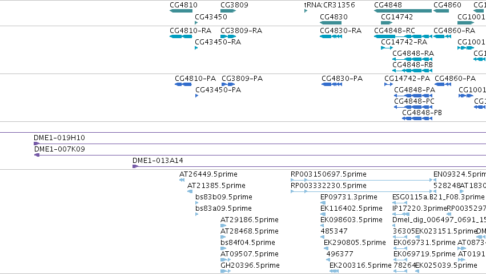This screenshot has height=274, width=486.
Task: Select the CG43450 gene label
Action: 211,17
